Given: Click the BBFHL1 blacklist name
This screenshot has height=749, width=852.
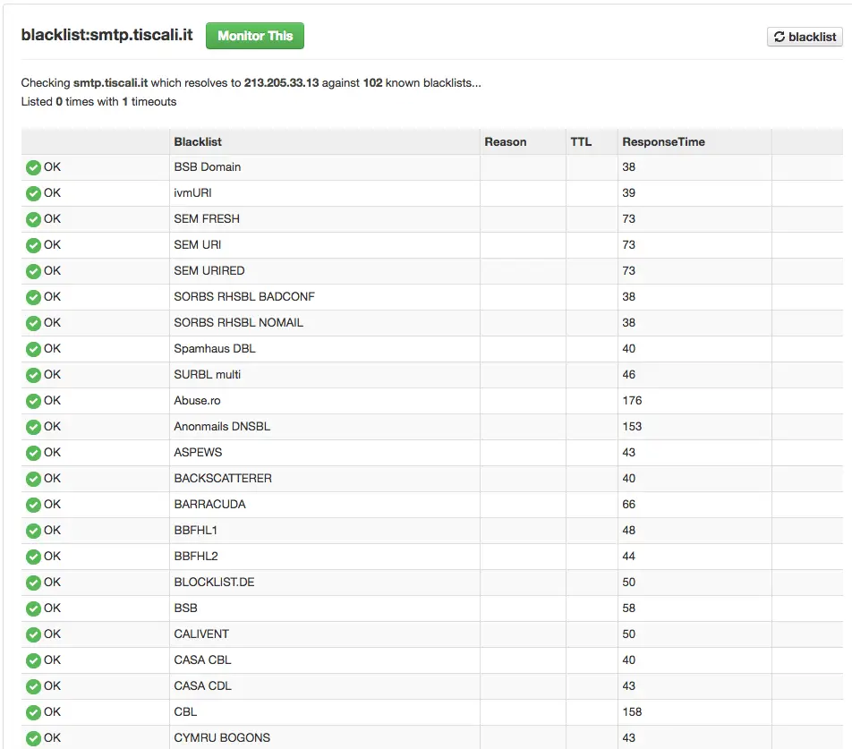Looking at the screenshot, I should (x=196, y=530).
